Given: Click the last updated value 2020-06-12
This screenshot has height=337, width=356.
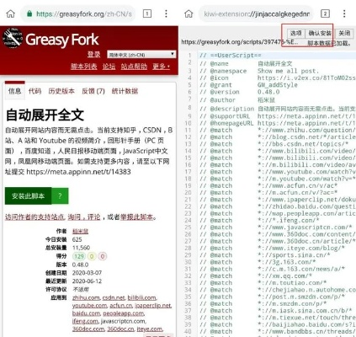Looking at the screenshot, I should tap(87, 281).
